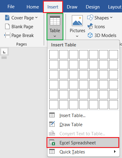122x158 pixels.
Task: Click the Convert Text to Table icon
Action: 52,133
